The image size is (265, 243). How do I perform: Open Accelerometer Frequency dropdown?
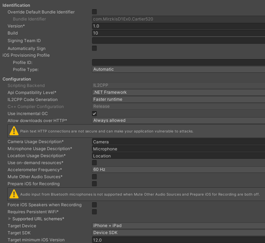(x=178, y=169)
